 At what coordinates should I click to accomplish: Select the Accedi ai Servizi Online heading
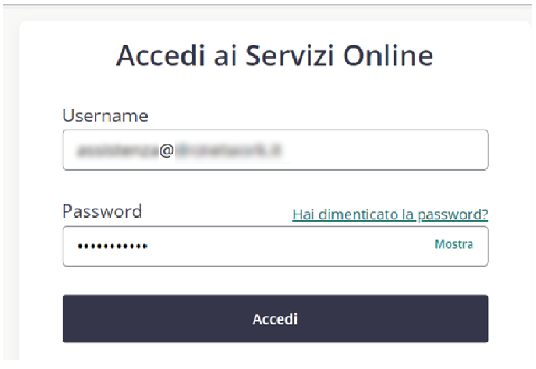(275, 55)
